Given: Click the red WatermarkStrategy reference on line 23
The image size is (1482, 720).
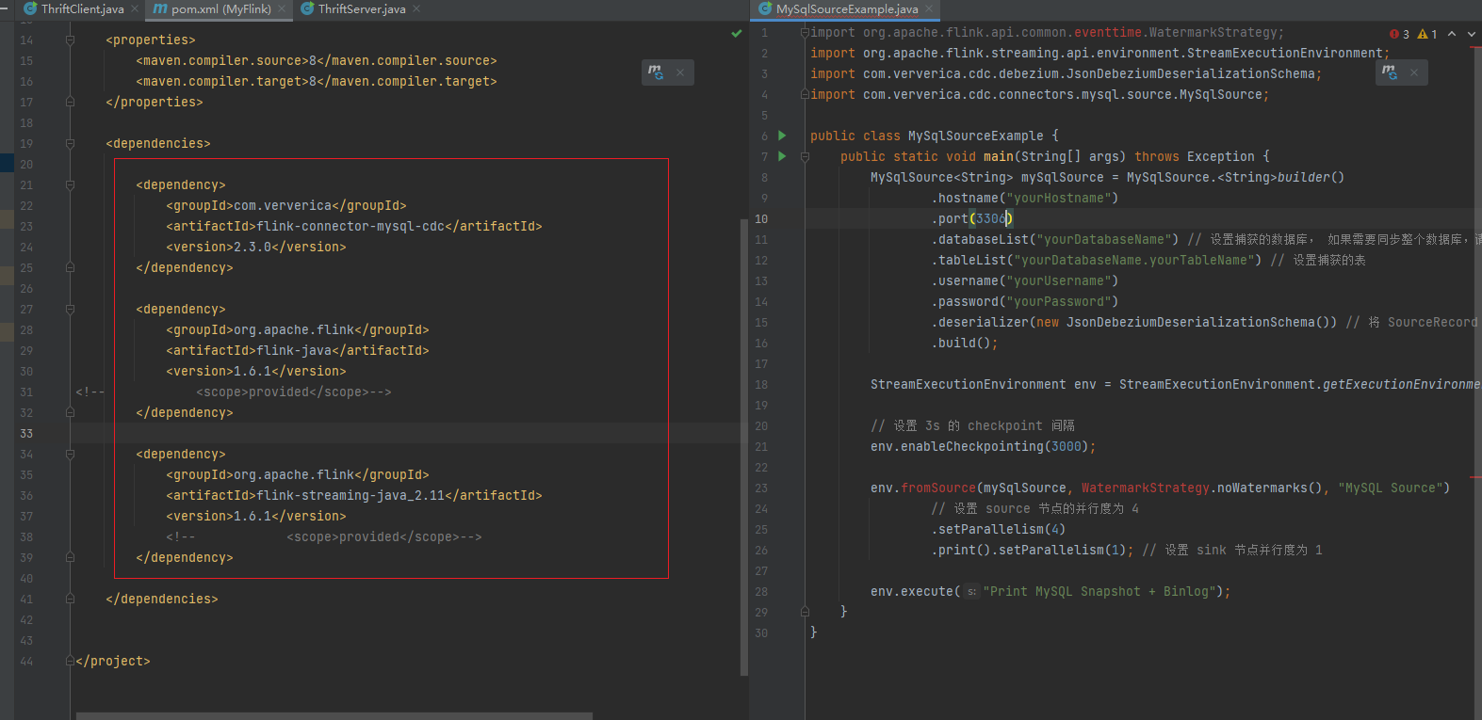Looking at the screenshot, I should click(1146, 488).
